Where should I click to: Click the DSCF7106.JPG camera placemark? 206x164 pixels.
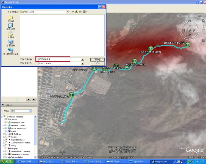[x=94, y=68]
